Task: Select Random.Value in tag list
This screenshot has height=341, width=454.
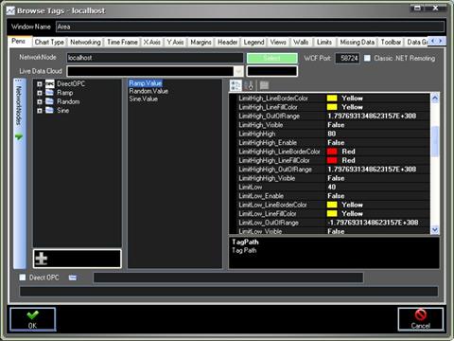Action: (148, 91)
